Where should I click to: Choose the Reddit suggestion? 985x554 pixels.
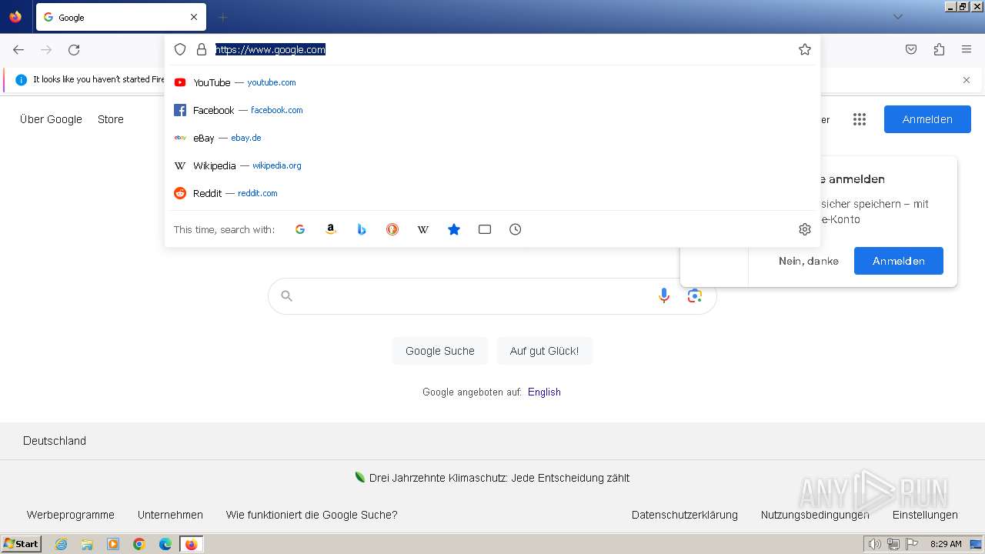click(492, 193)
